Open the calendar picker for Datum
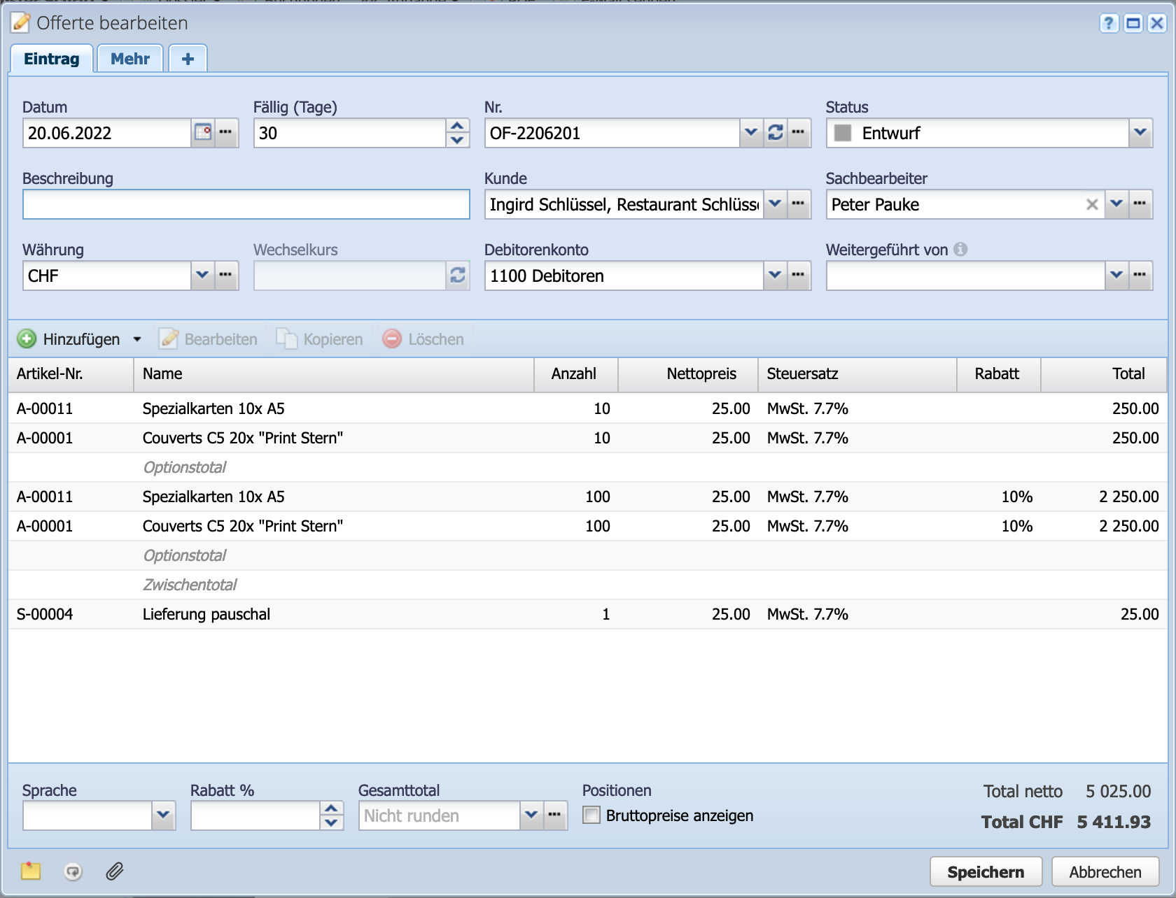The width and height of the screenshot is (1176, 898). (x=203, y=132)
